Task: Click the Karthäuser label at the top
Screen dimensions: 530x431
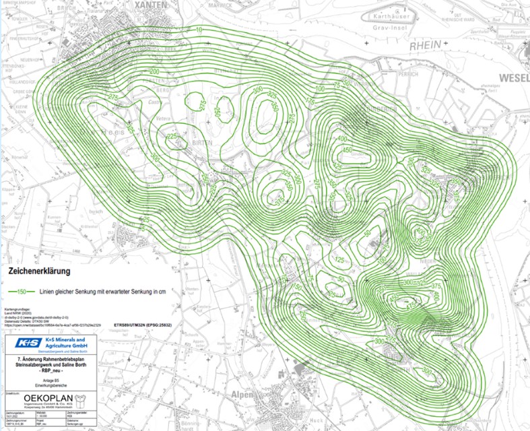Action: click(392, 13)
